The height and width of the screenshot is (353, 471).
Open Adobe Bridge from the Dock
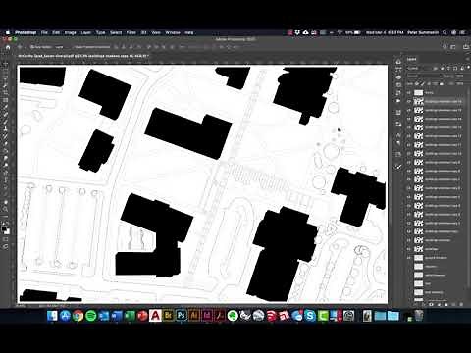tap(168, 316)
